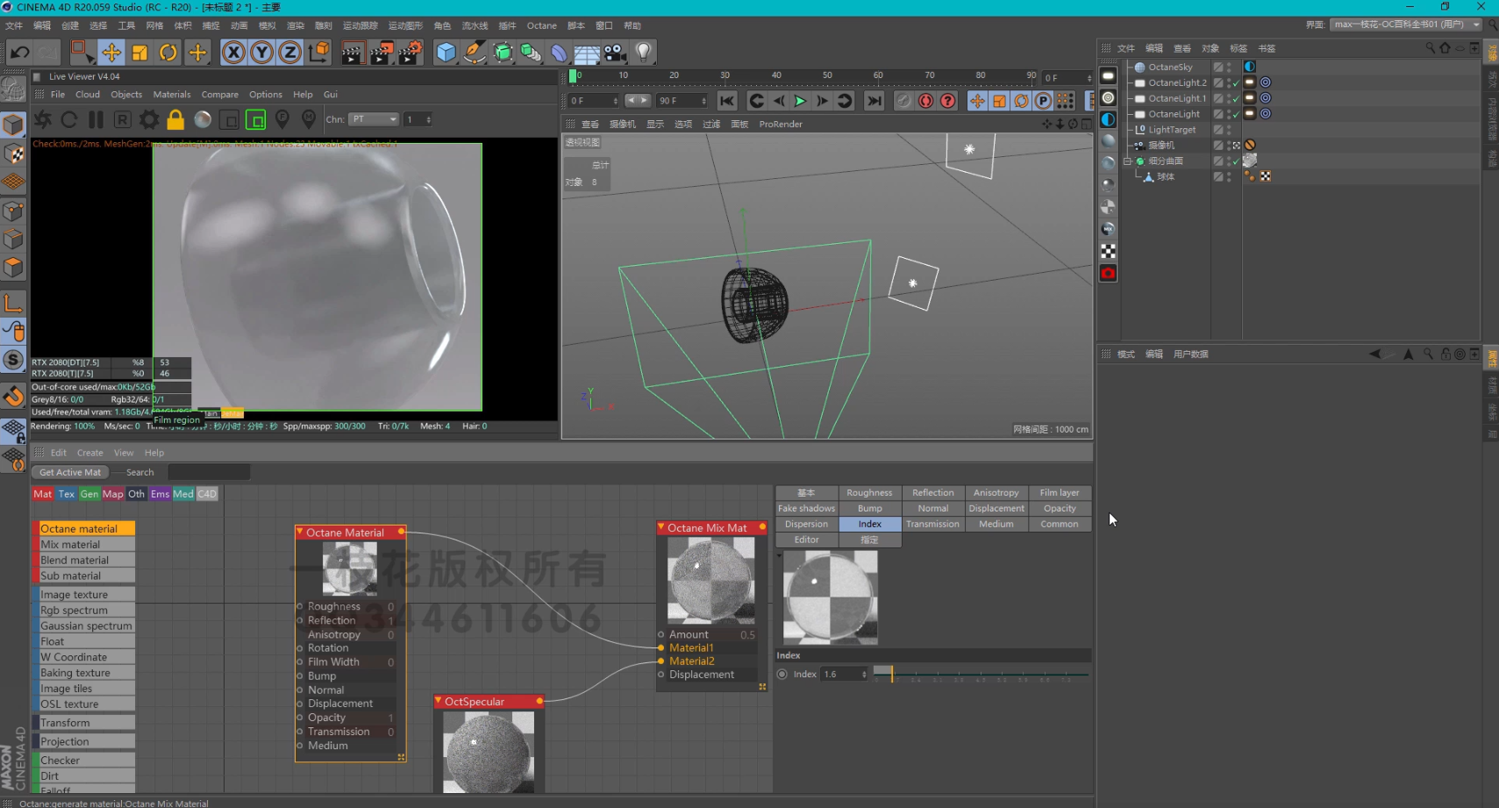Open Octane settings gear in Live Viewer
This screenshot has width=1499, height=808.
(149, 119)
